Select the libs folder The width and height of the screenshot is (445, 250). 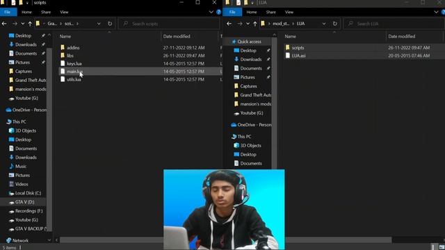point(70,56)
